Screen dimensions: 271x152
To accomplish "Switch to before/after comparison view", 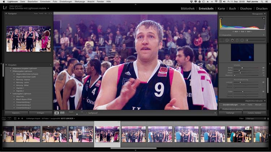I will (62, 113).
